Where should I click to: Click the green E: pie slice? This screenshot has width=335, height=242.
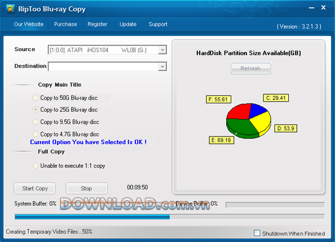240,127
